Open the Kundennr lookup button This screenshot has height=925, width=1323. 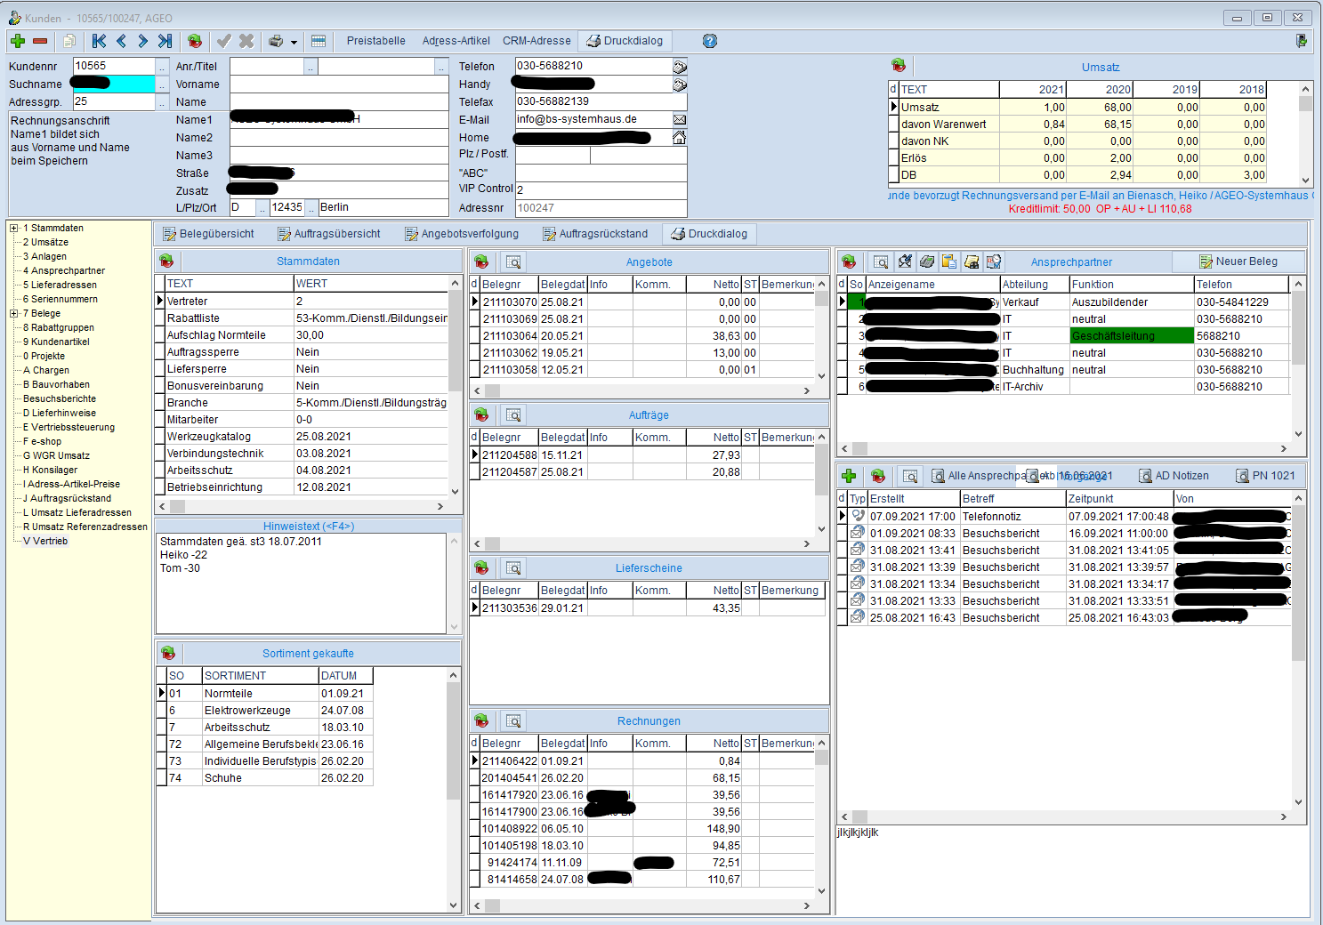pos(162,67)
